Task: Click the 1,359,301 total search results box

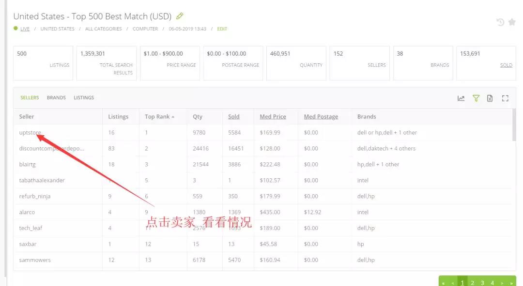Action: [107, 63]
